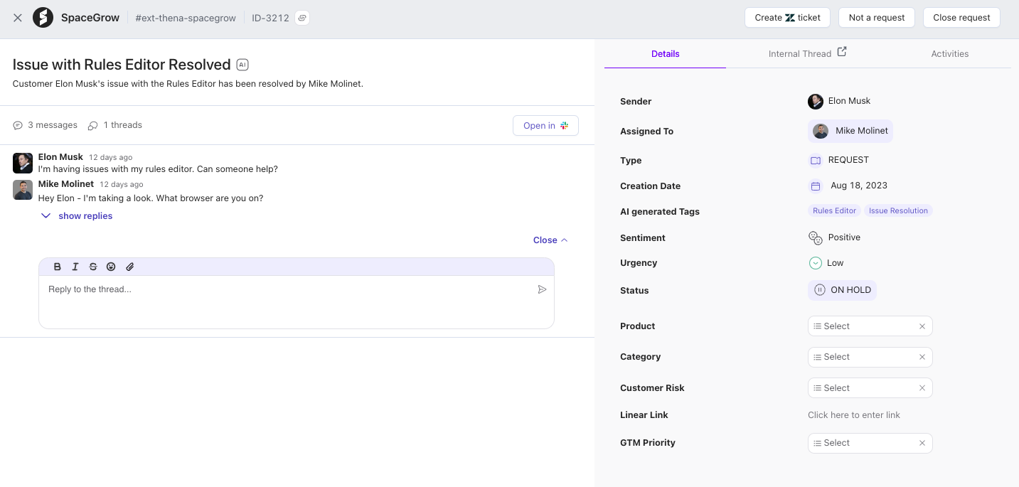The width and height of the screenshot is (1019, 487).
Task: Click Create Zendesk ticket button
Action: coord(787,18)
